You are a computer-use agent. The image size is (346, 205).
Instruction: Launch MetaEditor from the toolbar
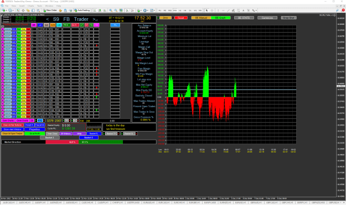tap(60, 10)
